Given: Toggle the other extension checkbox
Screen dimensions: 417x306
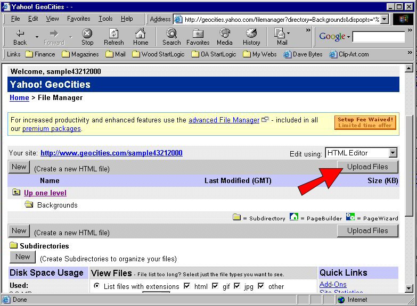Looking at the screenshot, I should (x=261, y=286).
